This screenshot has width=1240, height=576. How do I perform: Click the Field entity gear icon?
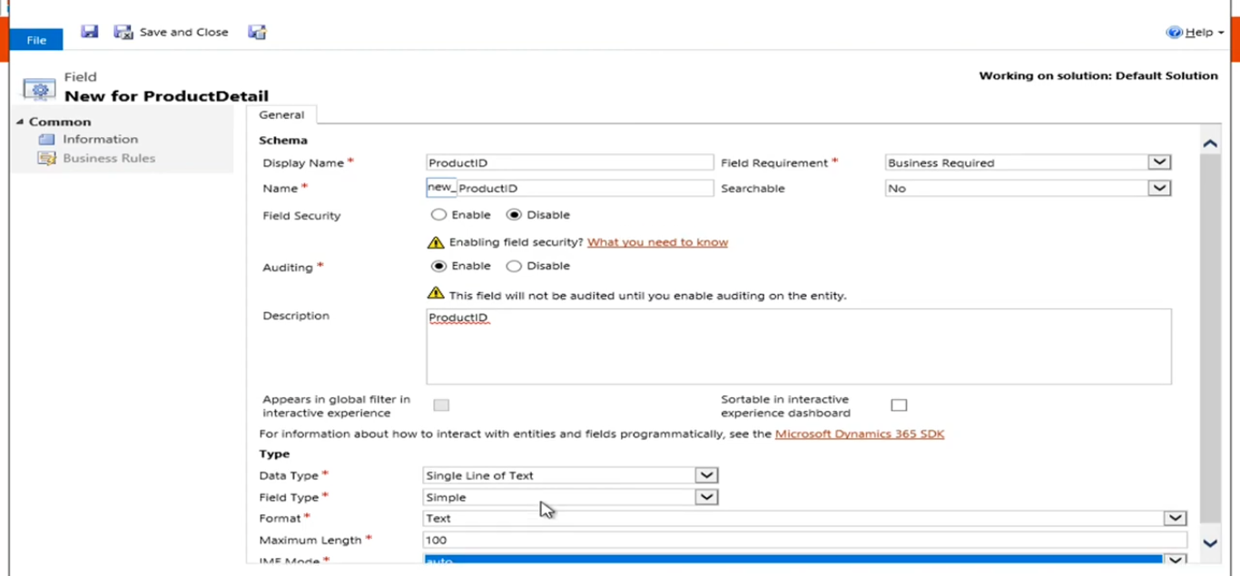39,89
